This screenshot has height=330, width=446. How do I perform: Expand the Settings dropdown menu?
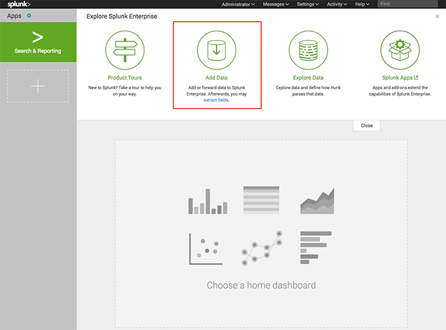[x=308, y=4]
